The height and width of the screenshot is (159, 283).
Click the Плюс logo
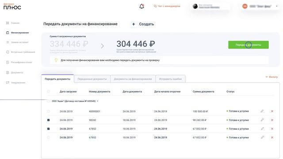point(12,7)
